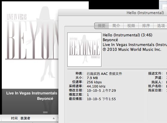Click the artwork panel resize grip handle

pyautogui.click(x=45, y=112)
